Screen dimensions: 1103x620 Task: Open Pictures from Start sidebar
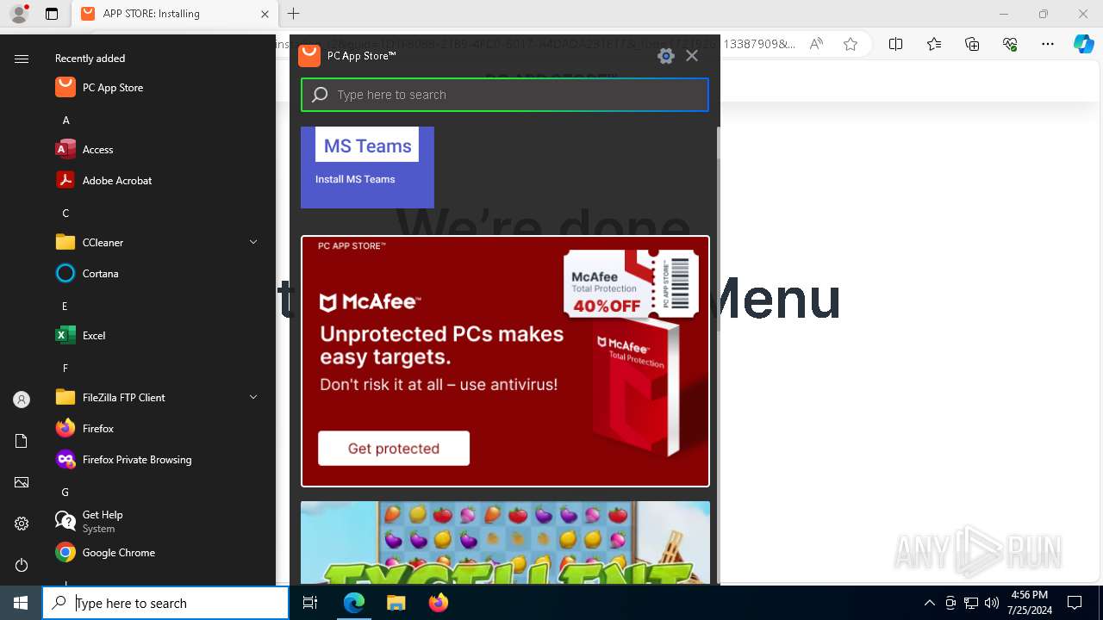(22, 482)
